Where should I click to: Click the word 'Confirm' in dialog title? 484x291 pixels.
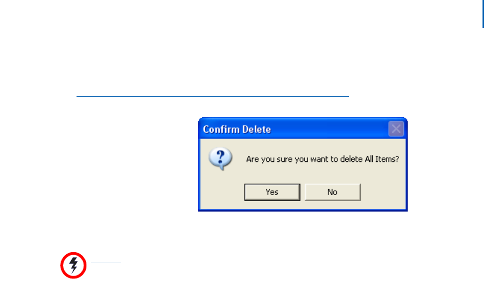221,129
